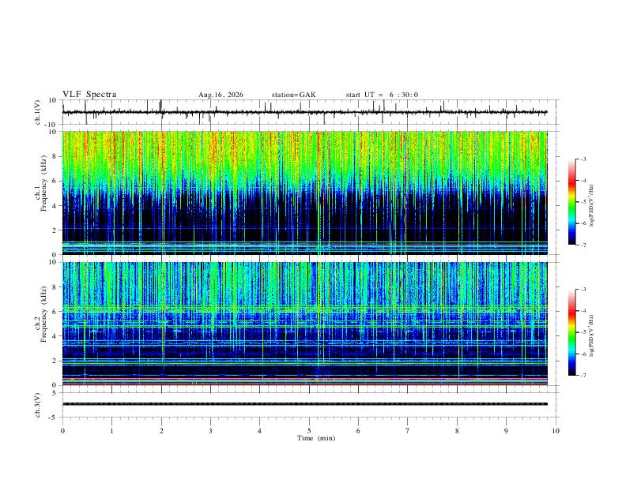Click the 10 minute tick on time axis
Screen dimensions: 626x483
[556, 431]
